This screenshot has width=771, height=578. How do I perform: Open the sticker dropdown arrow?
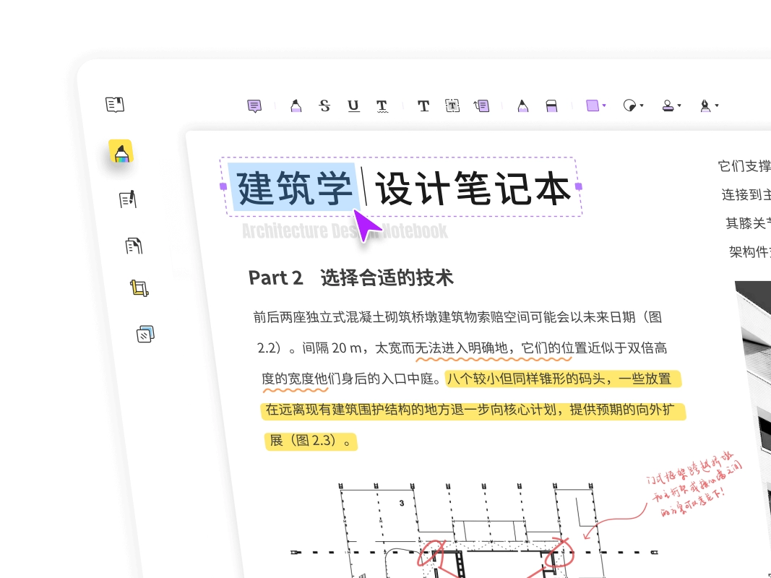tap(642, 105)
